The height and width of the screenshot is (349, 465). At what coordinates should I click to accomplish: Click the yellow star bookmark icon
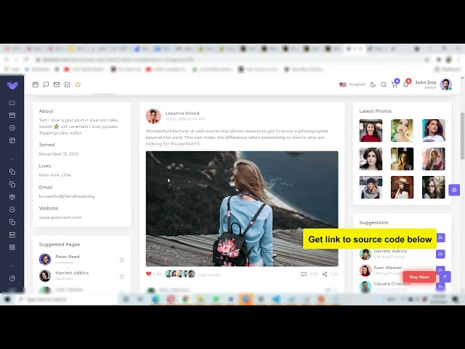point(78,84)
